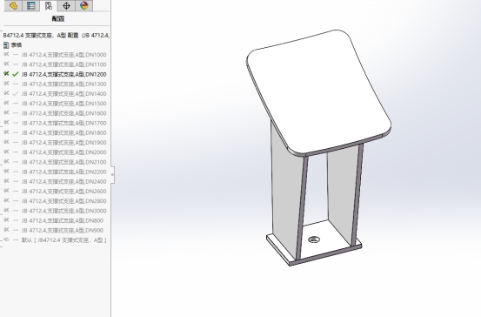Click the design table icon beside 表格
This screenshot has width=481, height=317.
6,45
